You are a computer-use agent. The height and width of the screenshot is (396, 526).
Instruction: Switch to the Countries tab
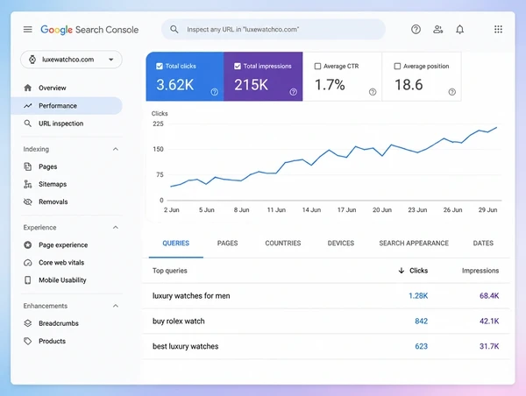point(283,244)
